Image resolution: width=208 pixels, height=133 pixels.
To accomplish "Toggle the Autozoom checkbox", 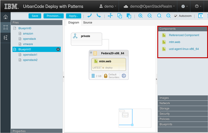I will click(x=175, y=16).
